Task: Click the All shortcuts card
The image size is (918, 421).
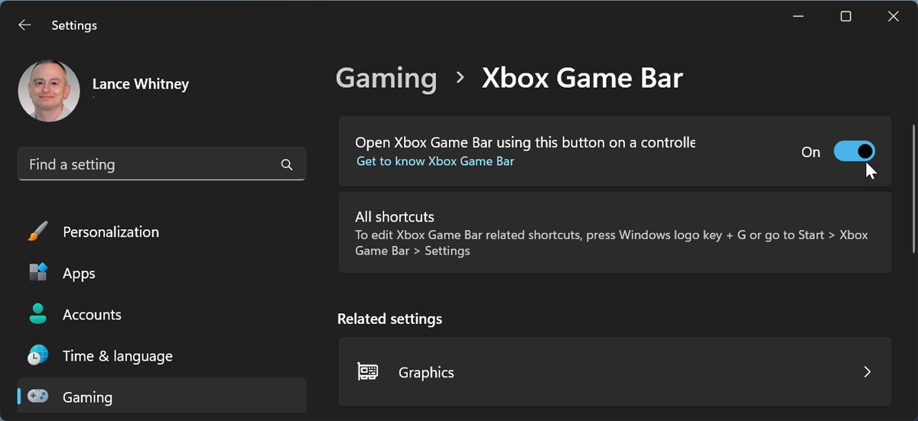Action: [x=615, y=232]
